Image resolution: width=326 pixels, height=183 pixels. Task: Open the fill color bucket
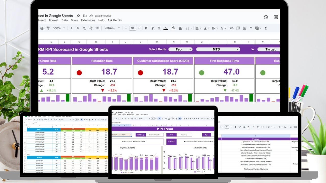[174, 28]
